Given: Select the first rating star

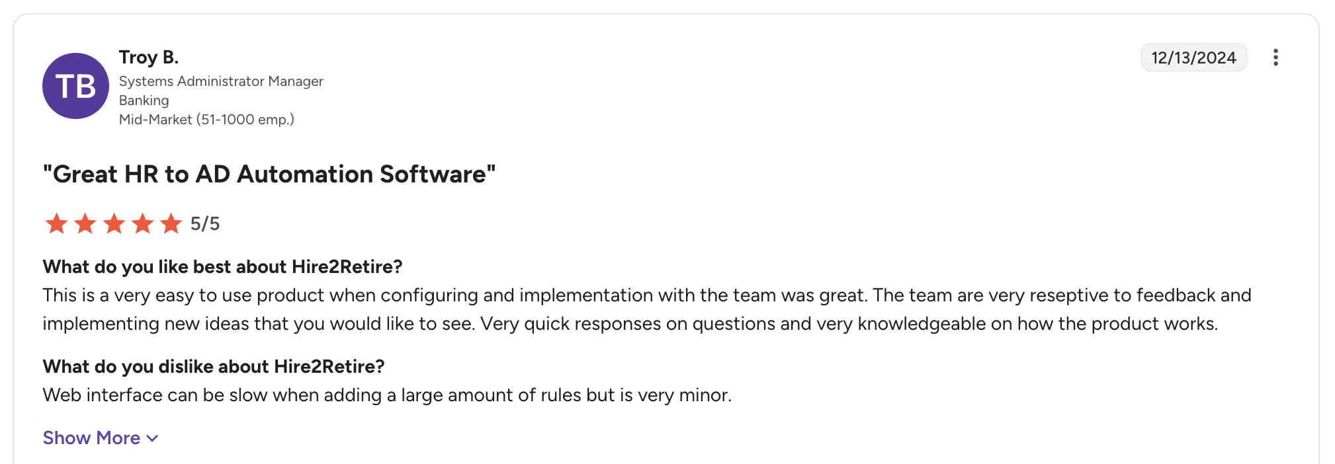Looking at the screenshot, I should tap(56, 223).
